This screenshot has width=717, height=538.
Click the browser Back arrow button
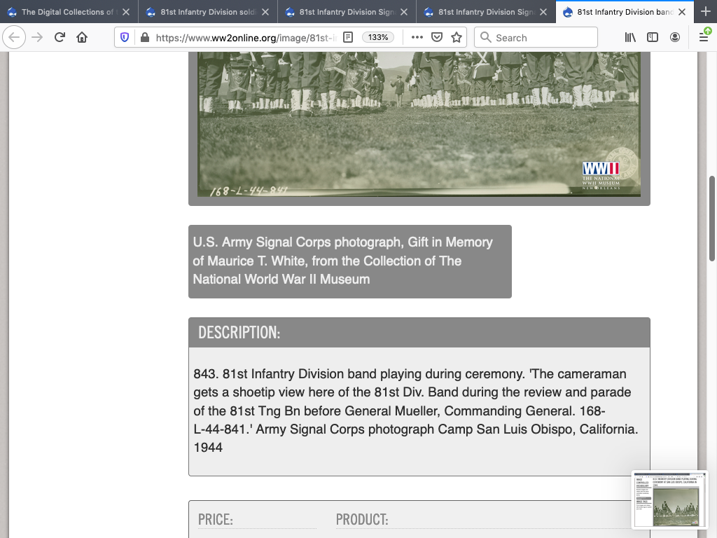15,37
